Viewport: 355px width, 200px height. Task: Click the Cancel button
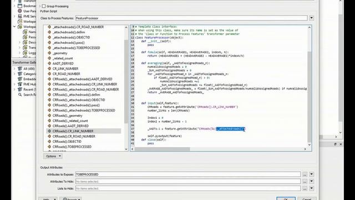click(307, 198)
